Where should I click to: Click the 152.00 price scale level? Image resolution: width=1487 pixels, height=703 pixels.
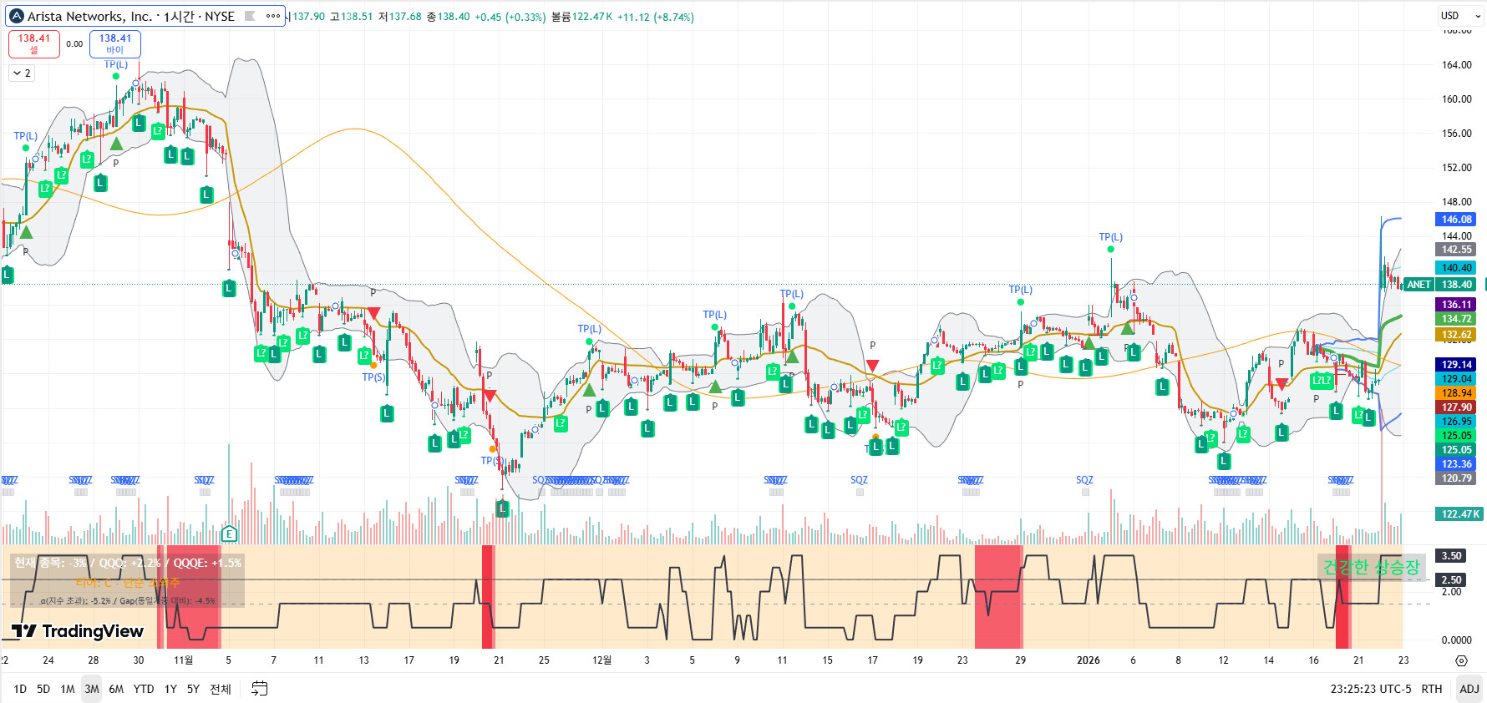point(1456,168)
